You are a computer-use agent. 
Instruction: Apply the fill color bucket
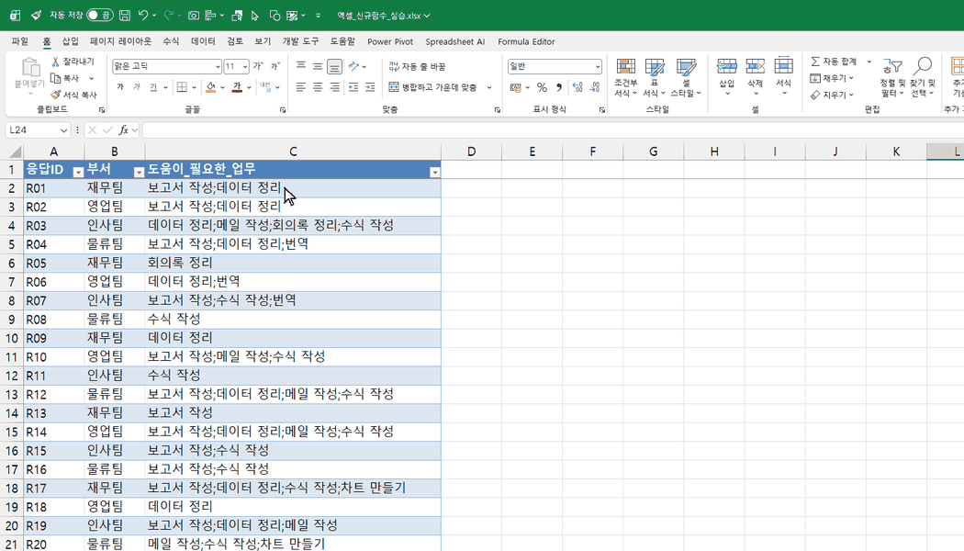[x=211, y=87]
